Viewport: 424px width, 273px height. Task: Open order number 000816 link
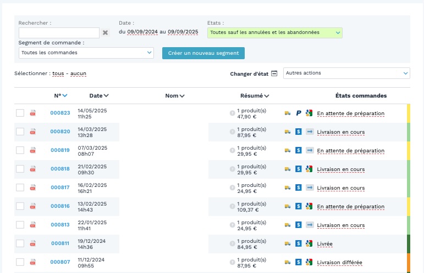[x=60, y=206]
